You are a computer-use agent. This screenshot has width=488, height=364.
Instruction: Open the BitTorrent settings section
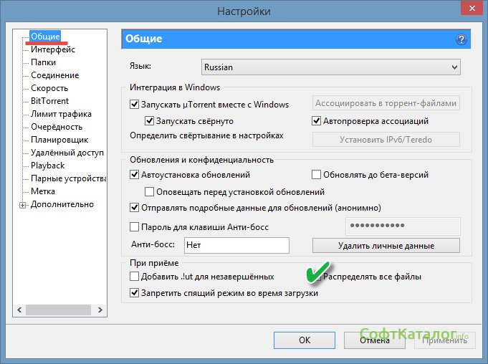pyautogui.click(x=49, y=101)
